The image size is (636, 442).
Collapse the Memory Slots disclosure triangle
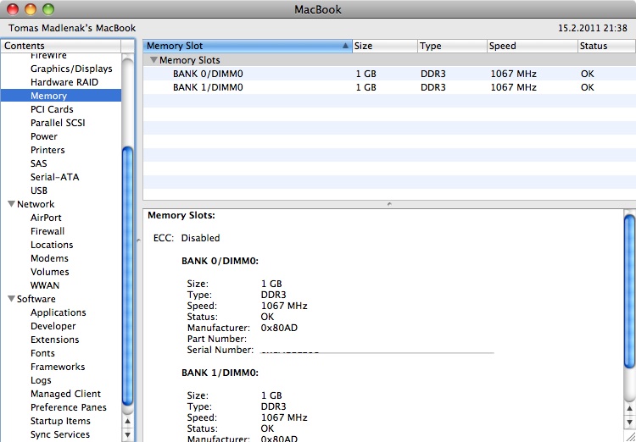[153, 60]
